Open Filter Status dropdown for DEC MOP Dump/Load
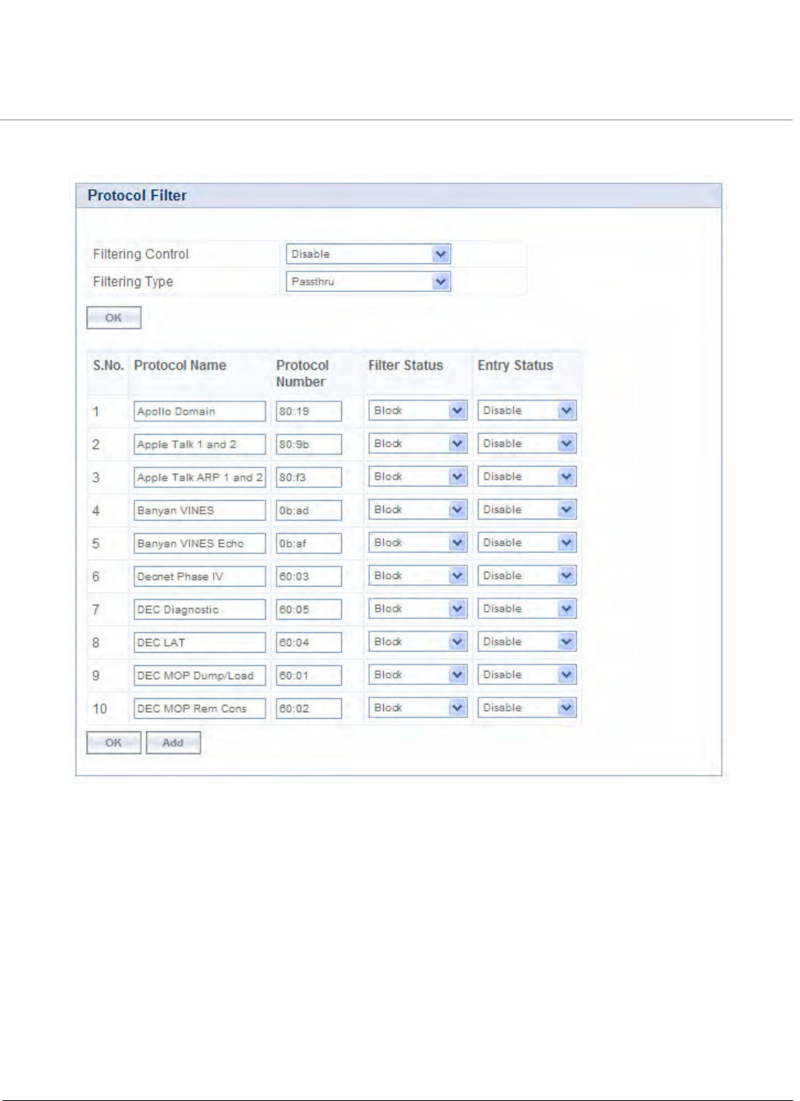Screen dimensions: 800x1101 click(418, 675)
